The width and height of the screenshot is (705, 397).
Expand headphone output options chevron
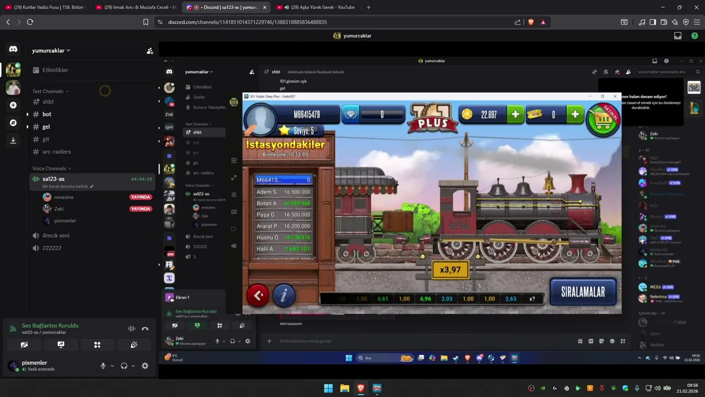tap(133, 366)
